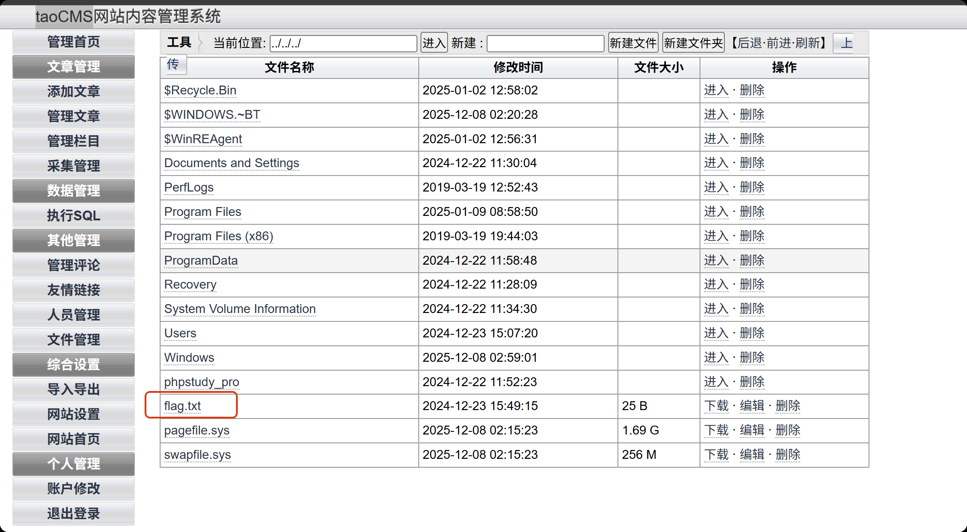Enter the Users folder via 进入
The width and height of the screenshot is (967, 532).
point(716,333)
